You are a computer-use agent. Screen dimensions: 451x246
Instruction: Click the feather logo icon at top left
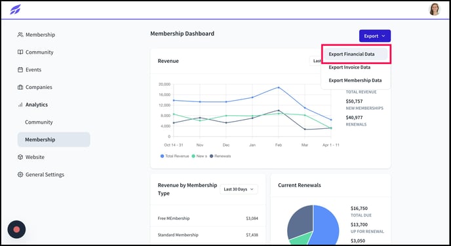point(15,9)
